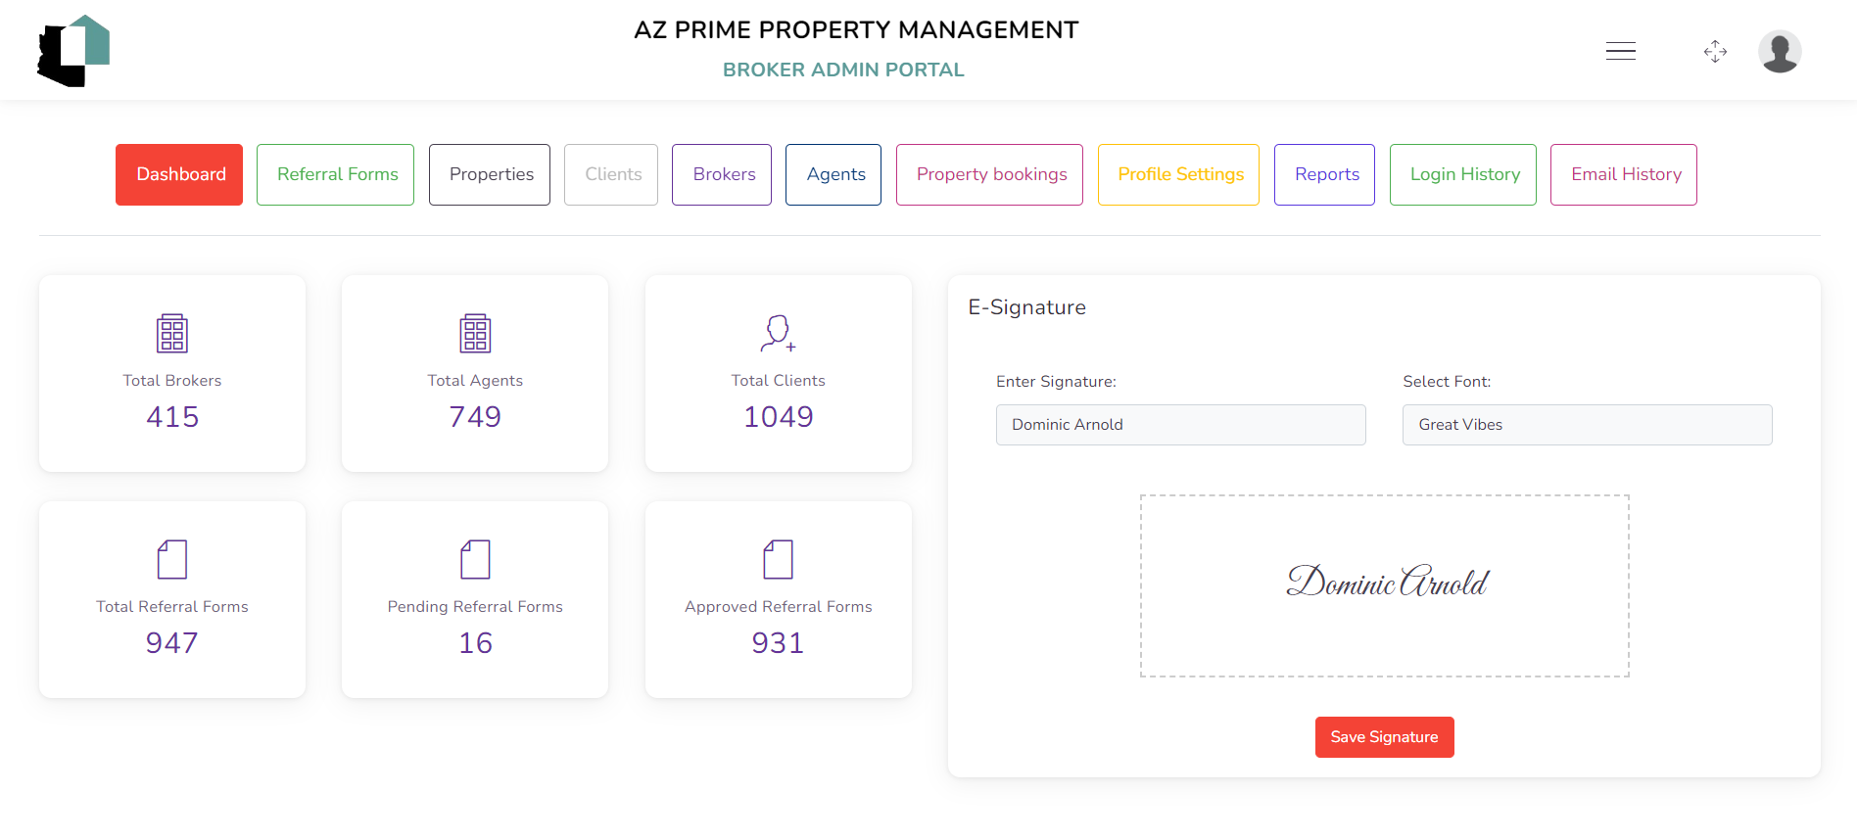This screenshot has width=1857, height=840.
Task: Click the Enter Signature text field
Action: (x=1180, y=425)
